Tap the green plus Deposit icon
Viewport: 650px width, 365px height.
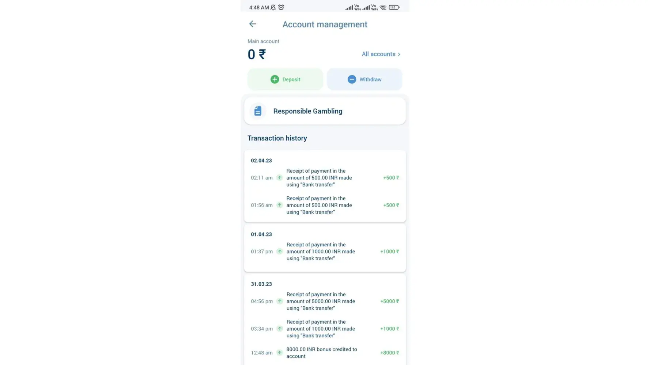[x=275, y=79]
